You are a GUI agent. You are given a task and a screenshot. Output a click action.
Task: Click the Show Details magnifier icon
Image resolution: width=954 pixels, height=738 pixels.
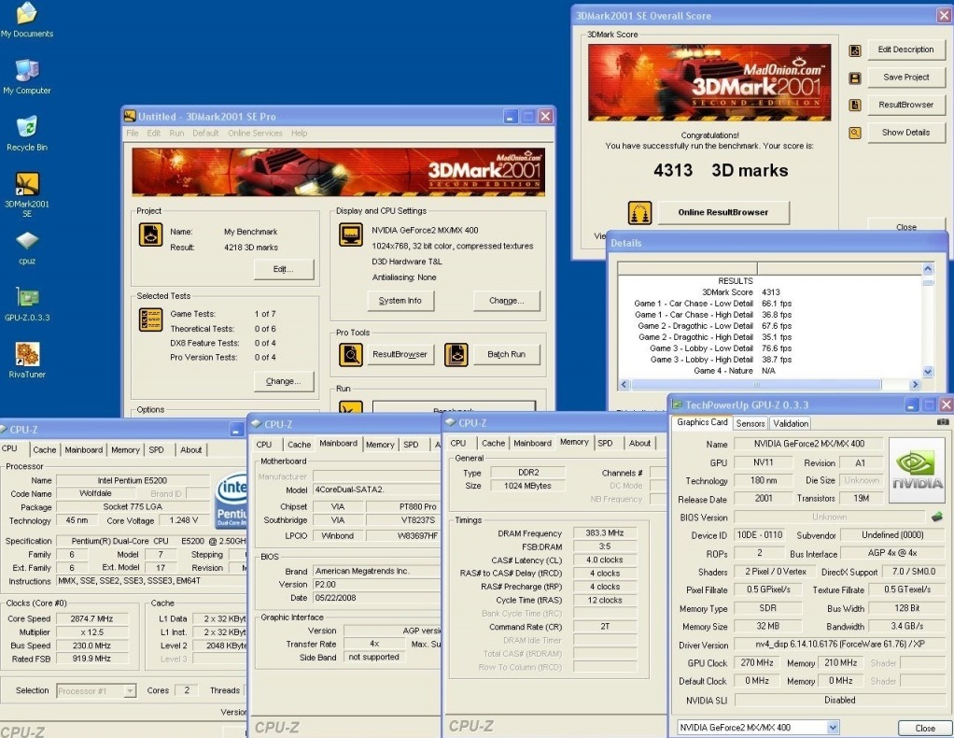click(855, 132)
